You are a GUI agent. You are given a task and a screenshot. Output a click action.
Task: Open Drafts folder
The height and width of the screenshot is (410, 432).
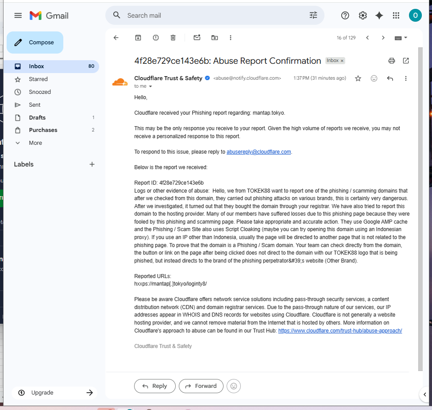[x=37, y=117]
